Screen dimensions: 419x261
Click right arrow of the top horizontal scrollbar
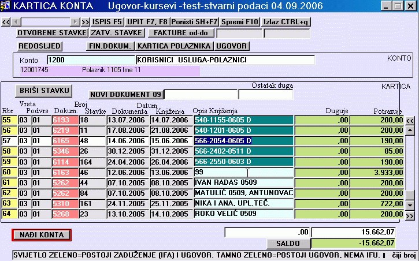(75, 22)
